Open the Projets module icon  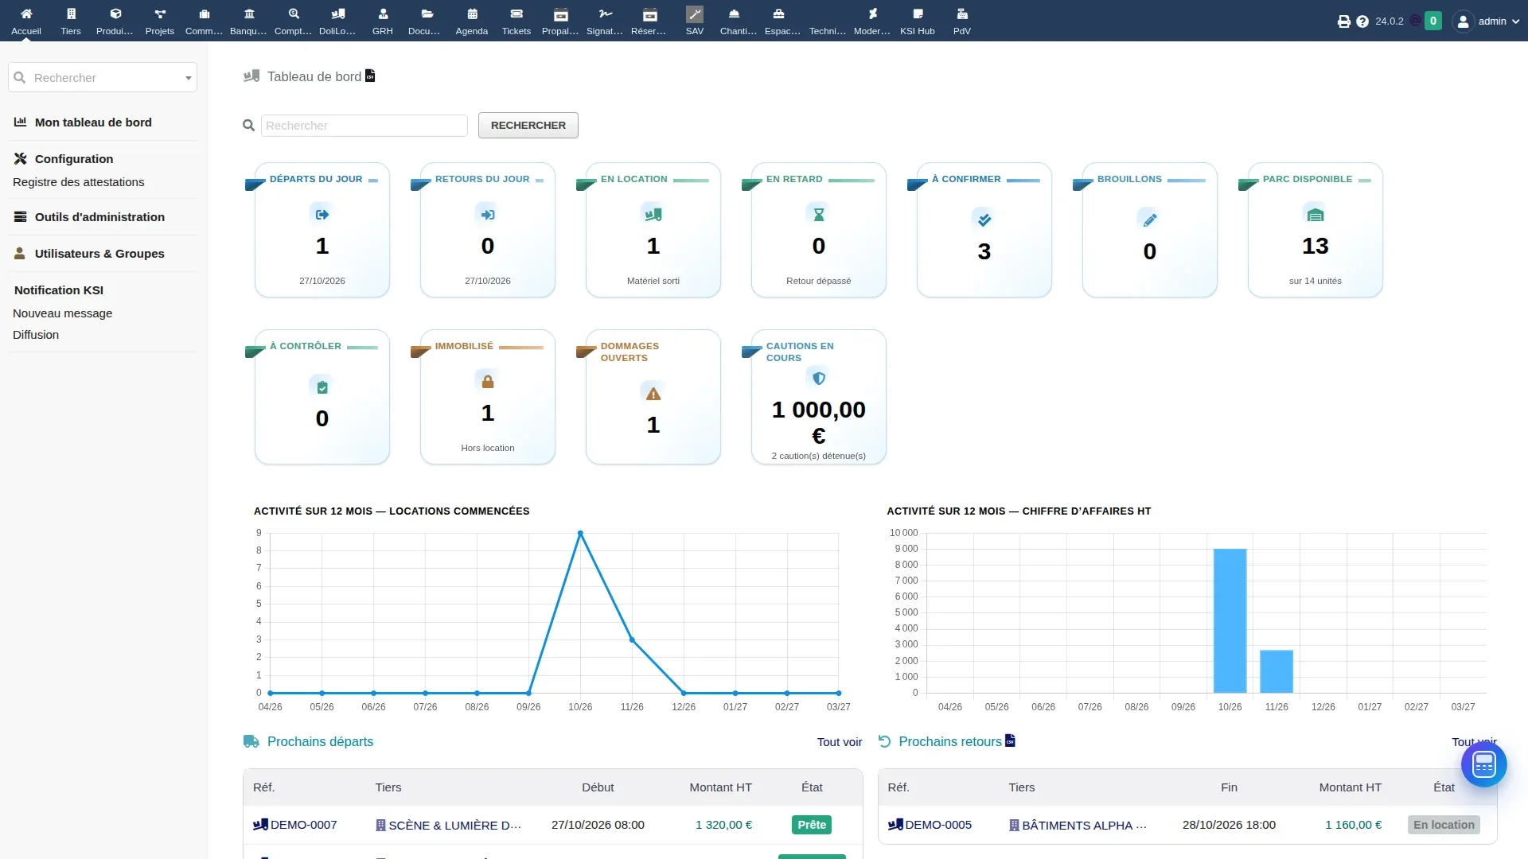160,14
